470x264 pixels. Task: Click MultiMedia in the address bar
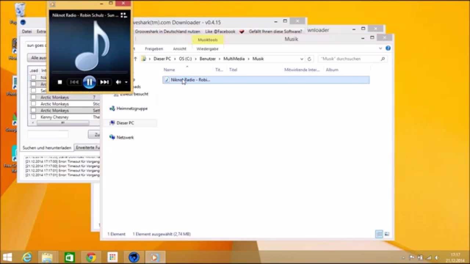point(234,59)
